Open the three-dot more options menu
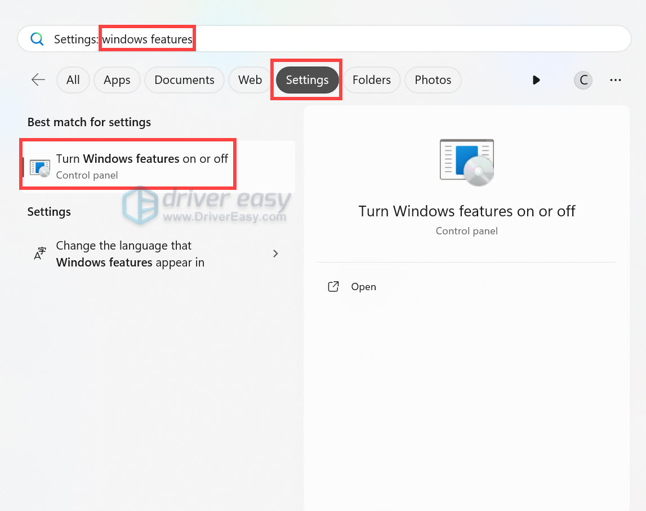Image resolution: width=646 pixels, height=511 pixels. (x=615, y=80)
